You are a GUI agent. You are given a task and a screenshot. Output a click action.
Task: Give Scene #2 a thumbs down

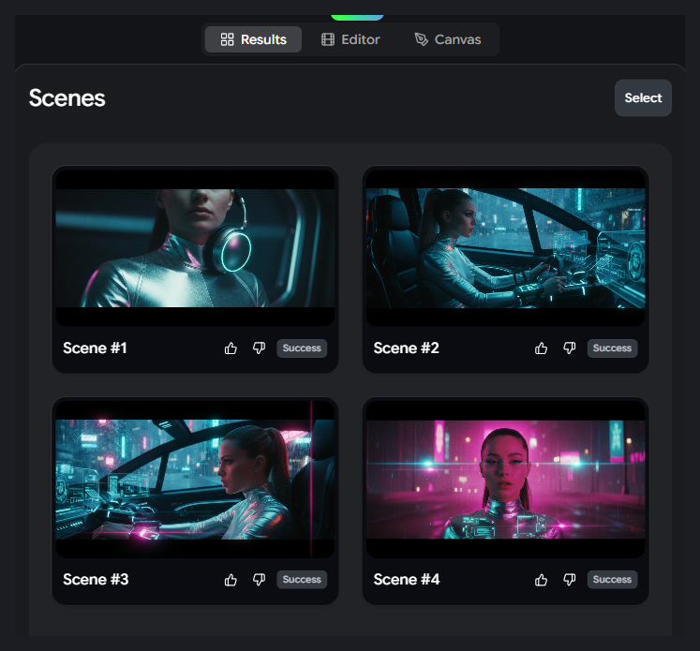(x=569, y=348)
